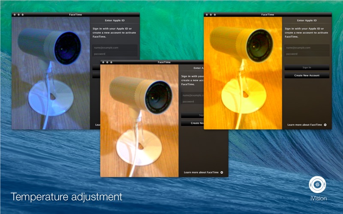This screenshot has height=214, width=343.
Task: Zoom the center FaceTime window
Action: point(111,62)
